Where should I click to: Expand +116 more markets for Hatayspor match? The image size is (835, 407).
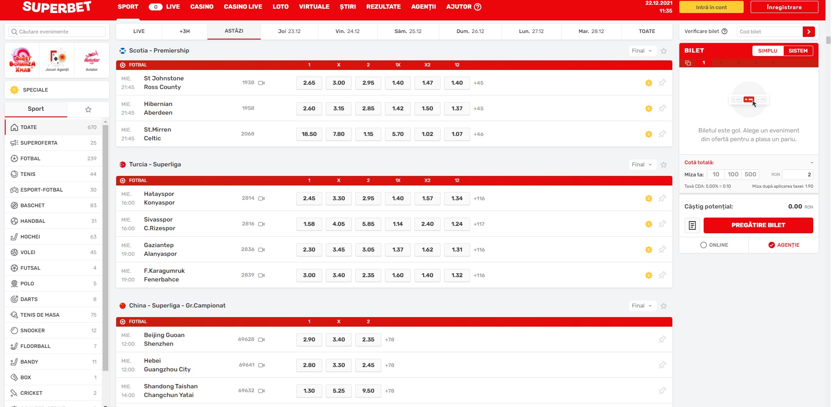point(479,199)
